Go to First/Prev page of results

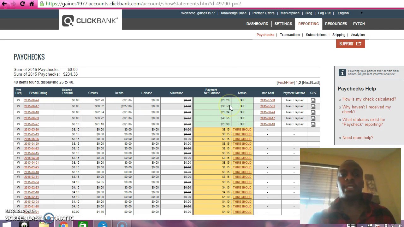point(286,83)
